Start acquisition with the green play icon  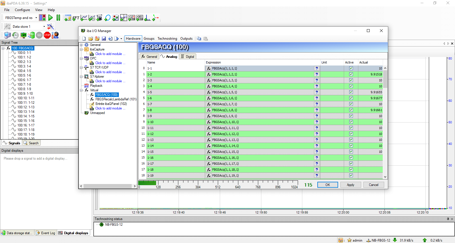tap(50, 18)
